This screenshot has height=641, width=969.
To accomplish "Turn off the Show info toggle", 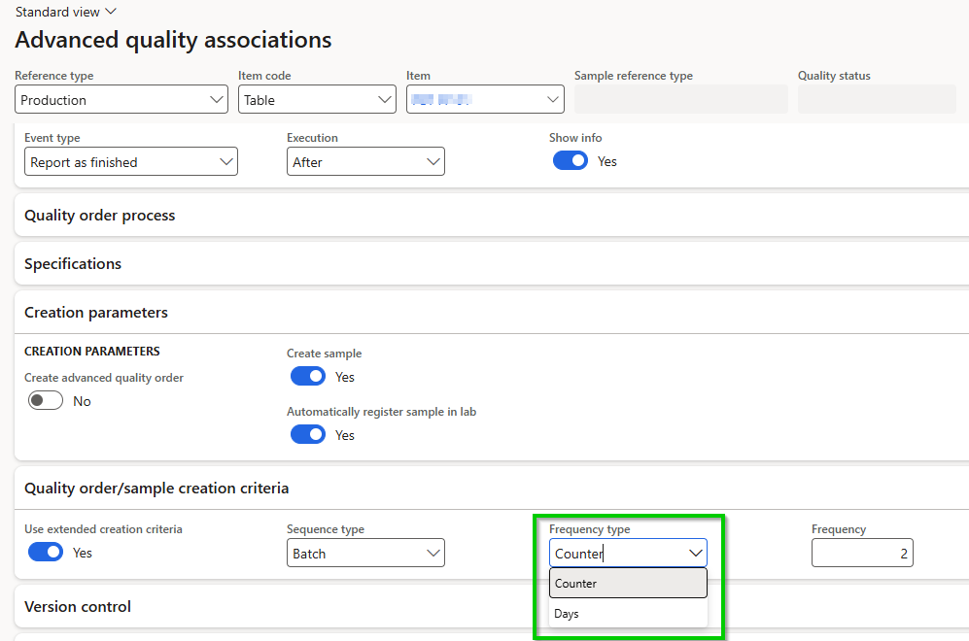I will click(570, 160).
